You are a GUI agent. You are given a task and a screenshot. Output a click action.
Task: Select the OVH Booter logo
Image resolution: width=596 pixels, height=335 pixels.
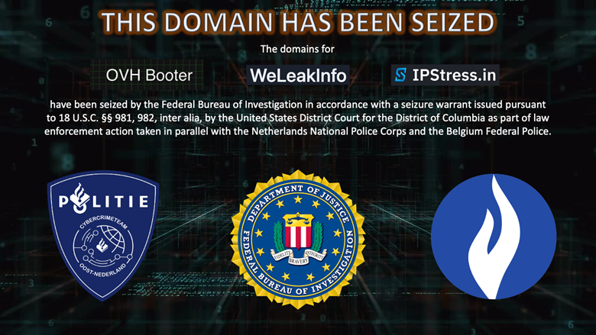coord(149,75)
